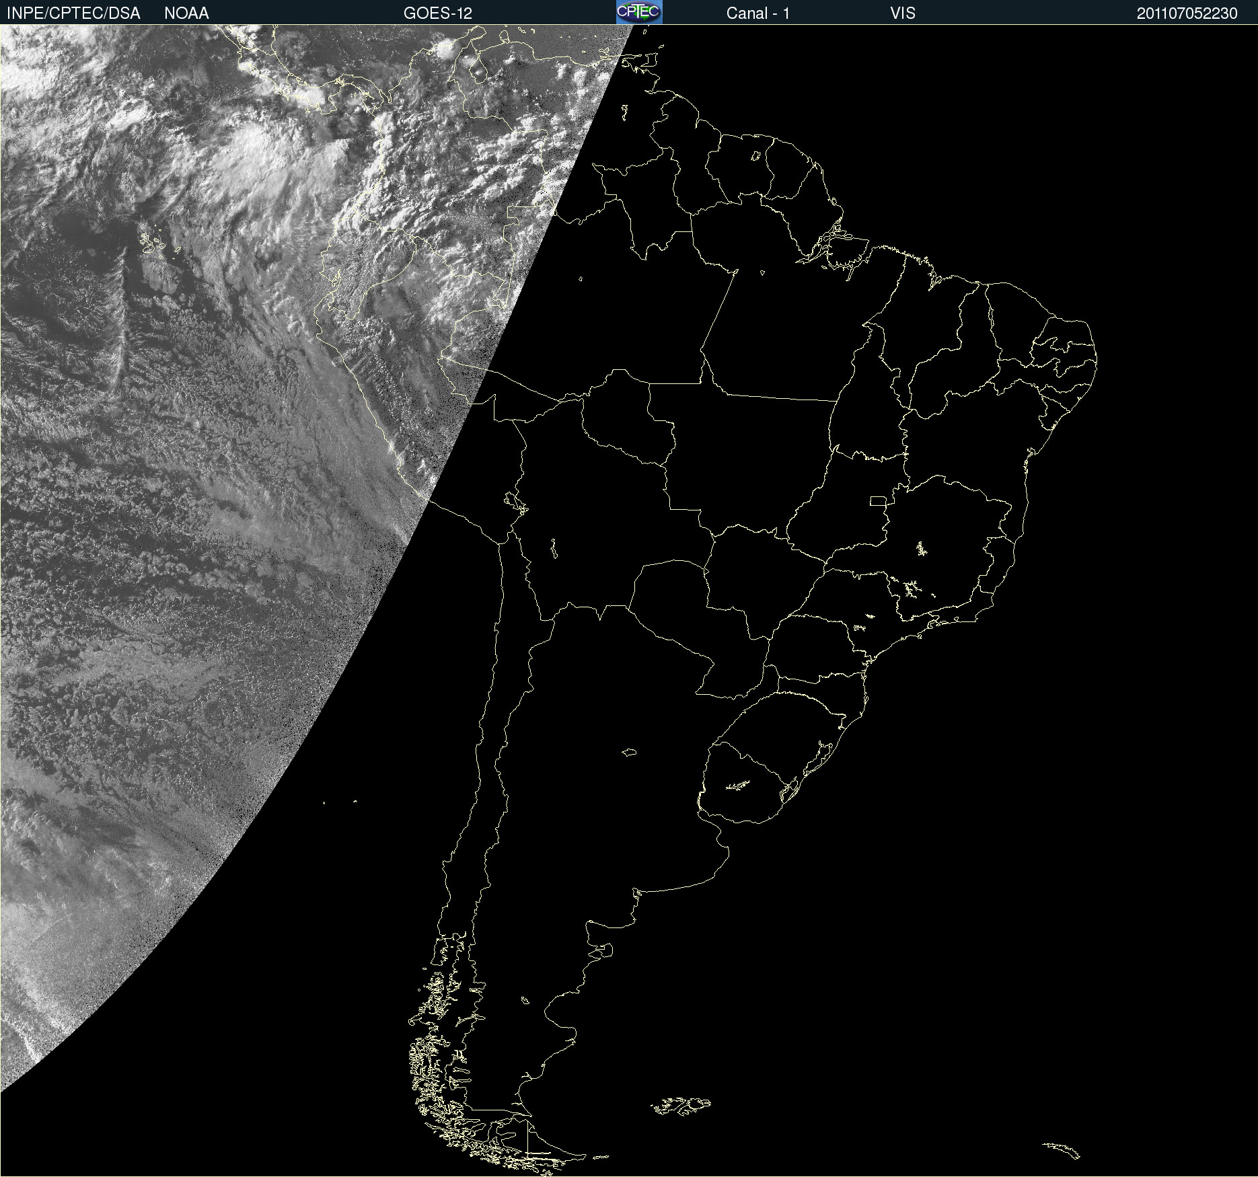This screenshot has height=1177, width=1258.
Task: Select the NOAA label in the header
Action: [x=186, y=13]
